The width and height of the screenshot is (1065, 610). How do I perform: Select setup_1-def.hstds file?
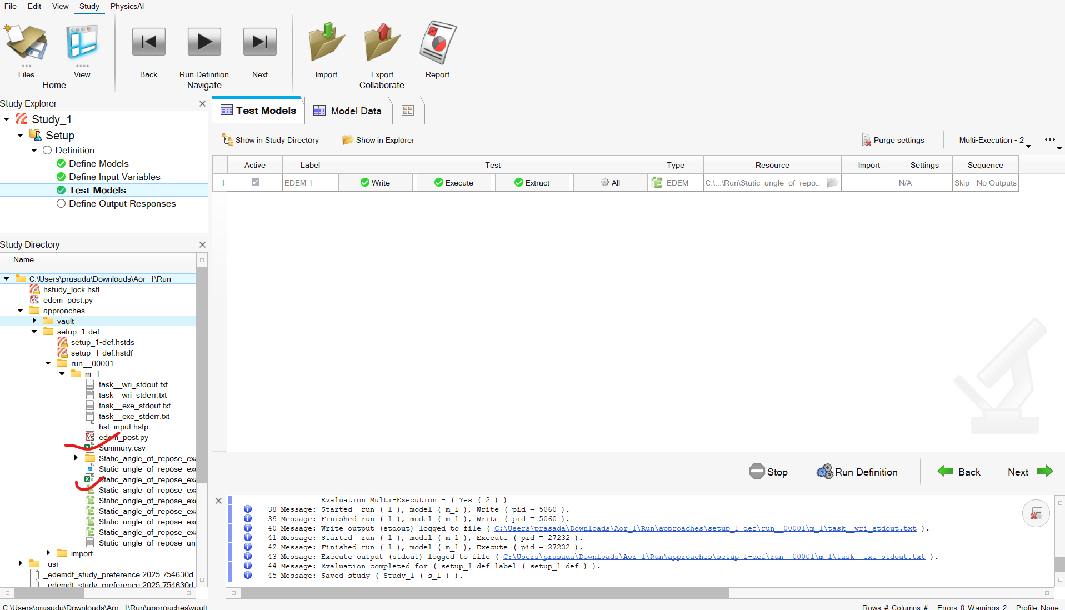click(102, 342)
